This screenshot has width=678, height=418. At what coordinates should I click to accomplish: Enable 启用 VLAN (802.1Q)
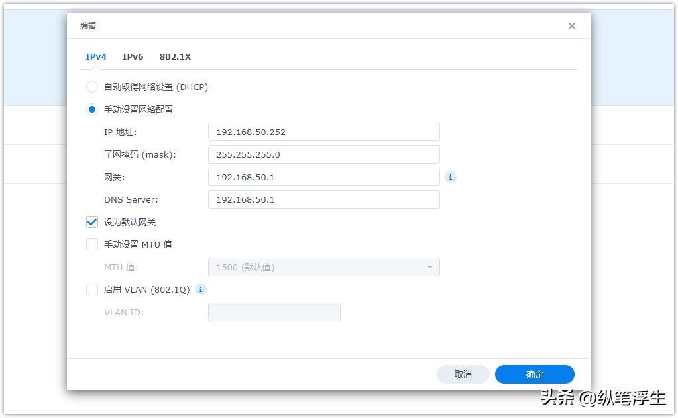coord(91,289)
